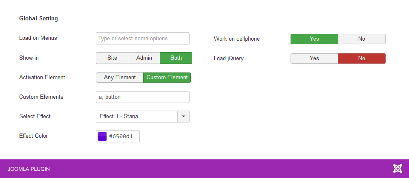Disable Work on cellphone with No
This screenshot has width=409, height=178.
tap(361, 39)
